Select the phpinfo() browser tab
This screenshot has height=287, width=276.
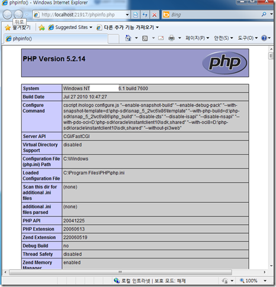click(x=56, y=39)
